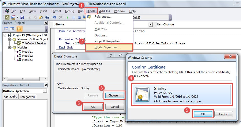Open the Tools menu
This screenshot has height=127, width=241.
click(91, 11)
